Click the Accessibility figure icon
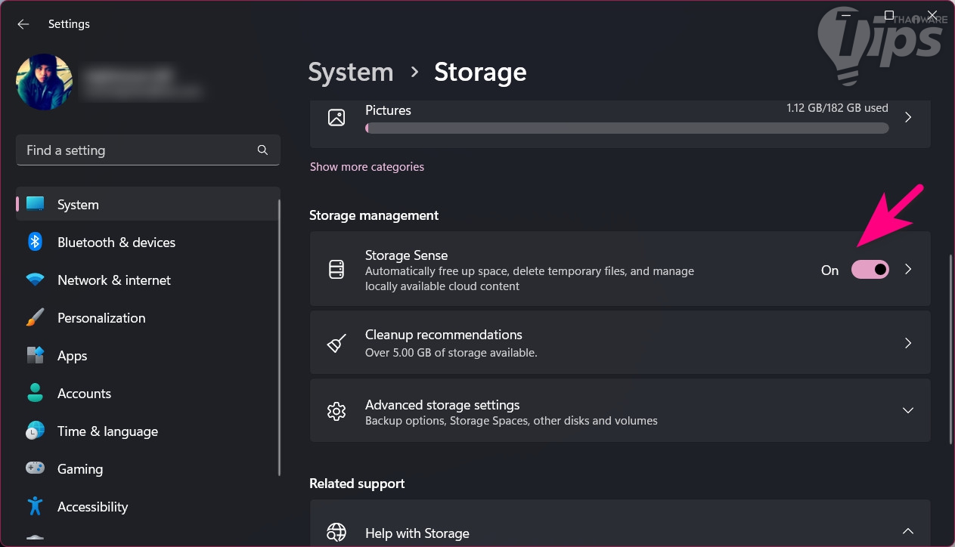 click(35, 506)
